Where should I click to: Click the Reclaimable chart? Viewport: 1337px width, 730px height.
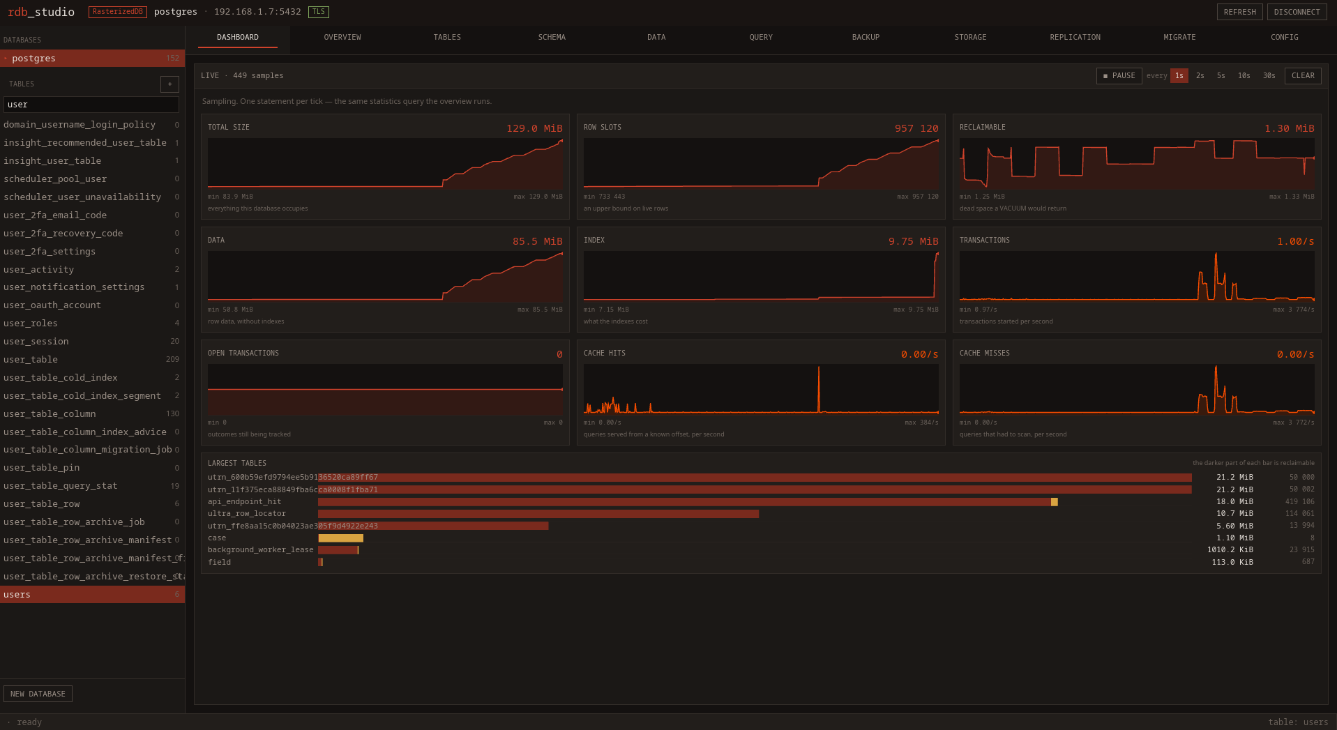(x=1137, y=164)
